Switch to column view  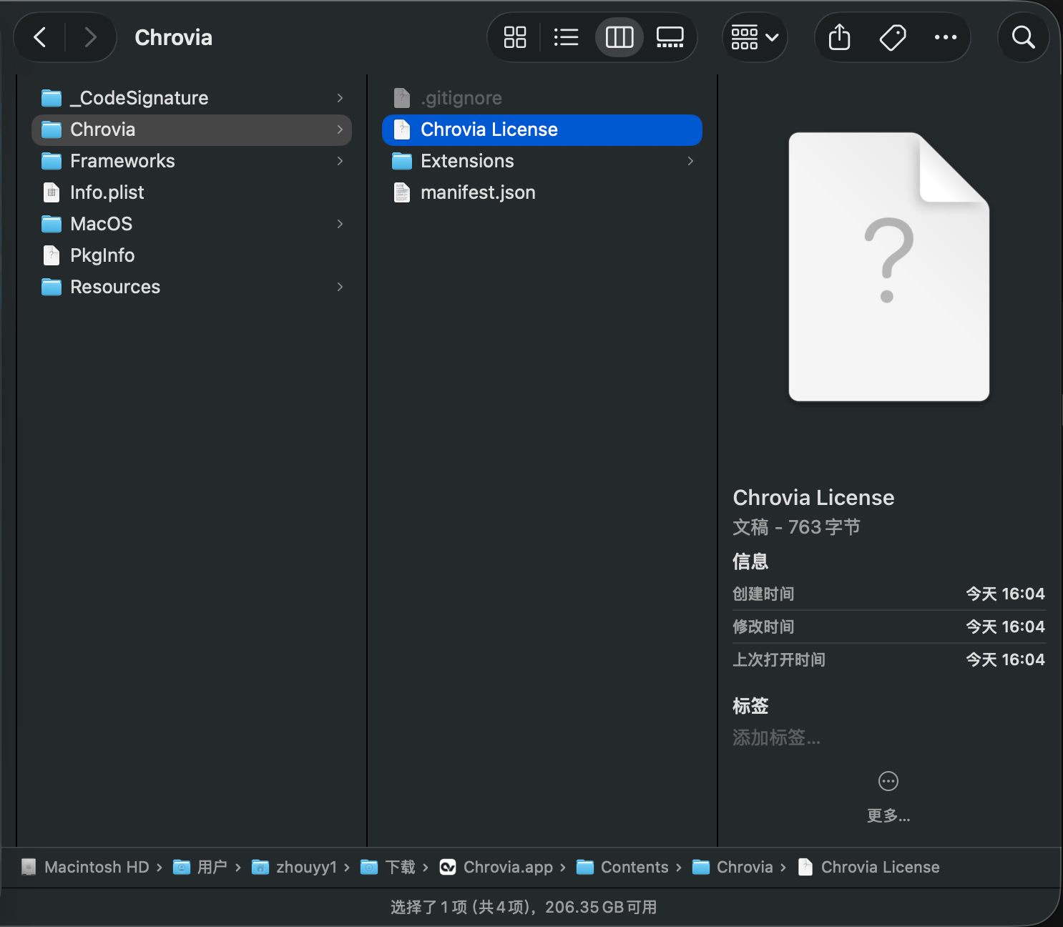[619, 37]
